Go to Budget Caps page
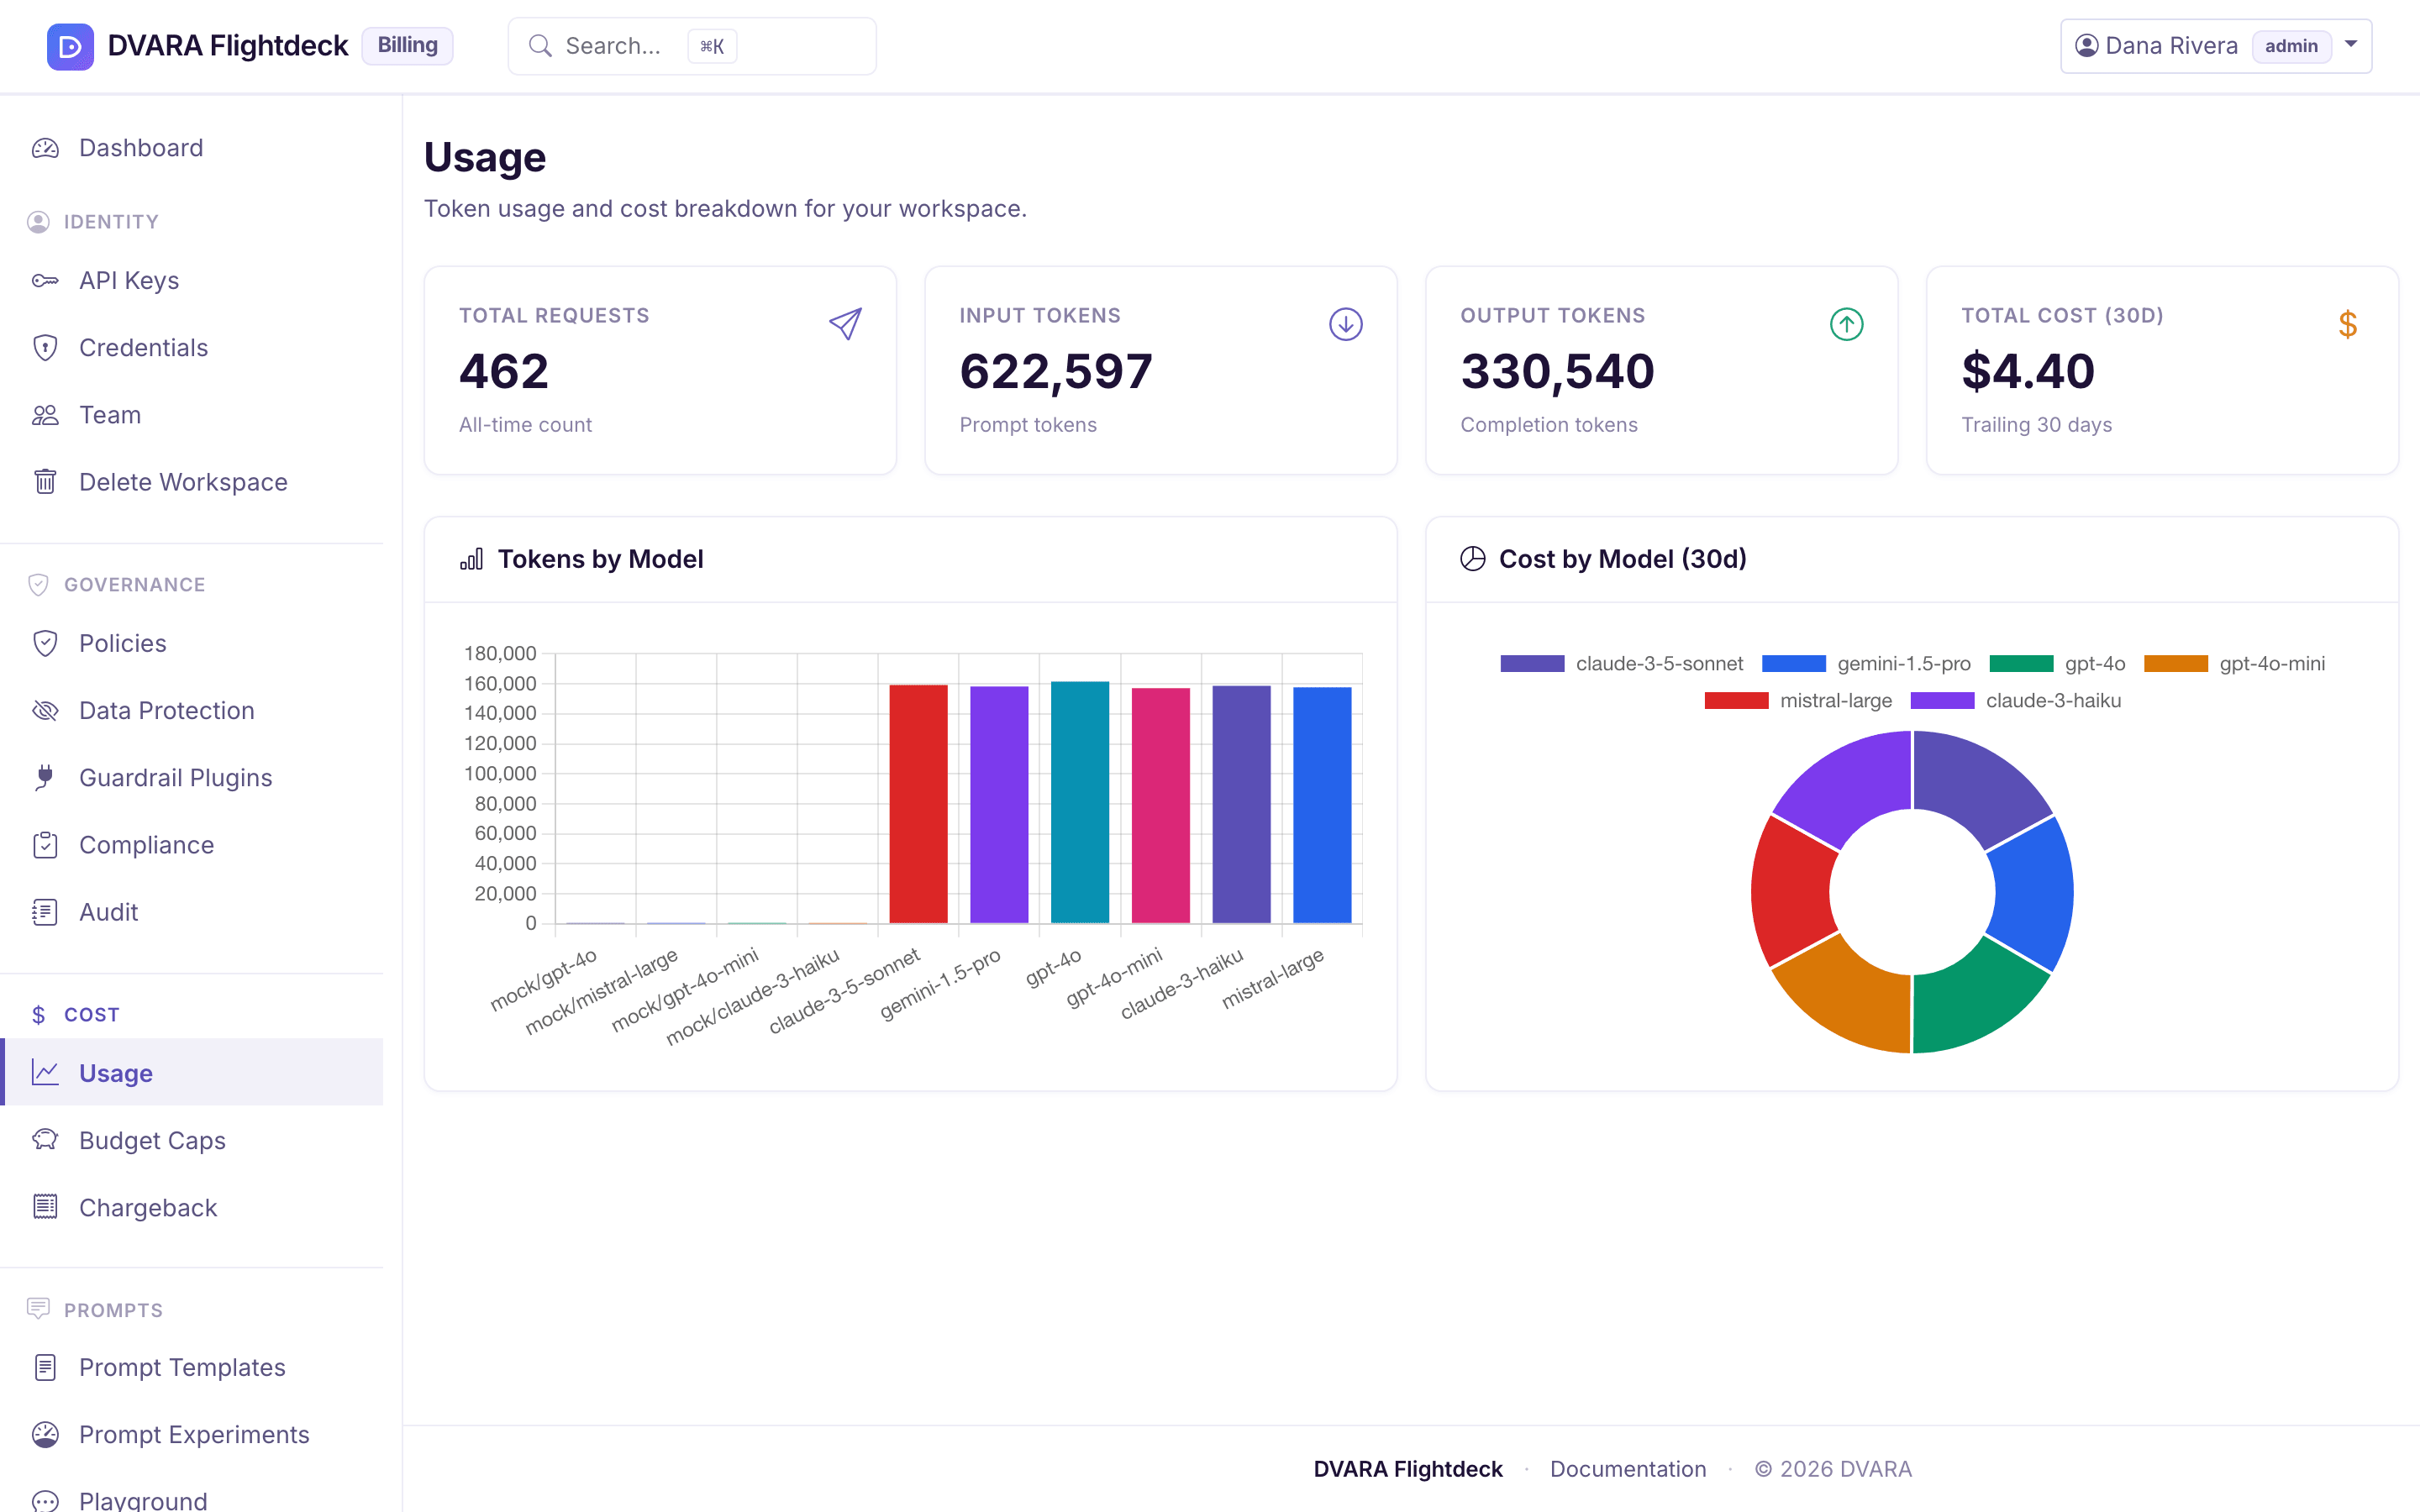The image size is (2420, 1512). tap(192, 1140)
